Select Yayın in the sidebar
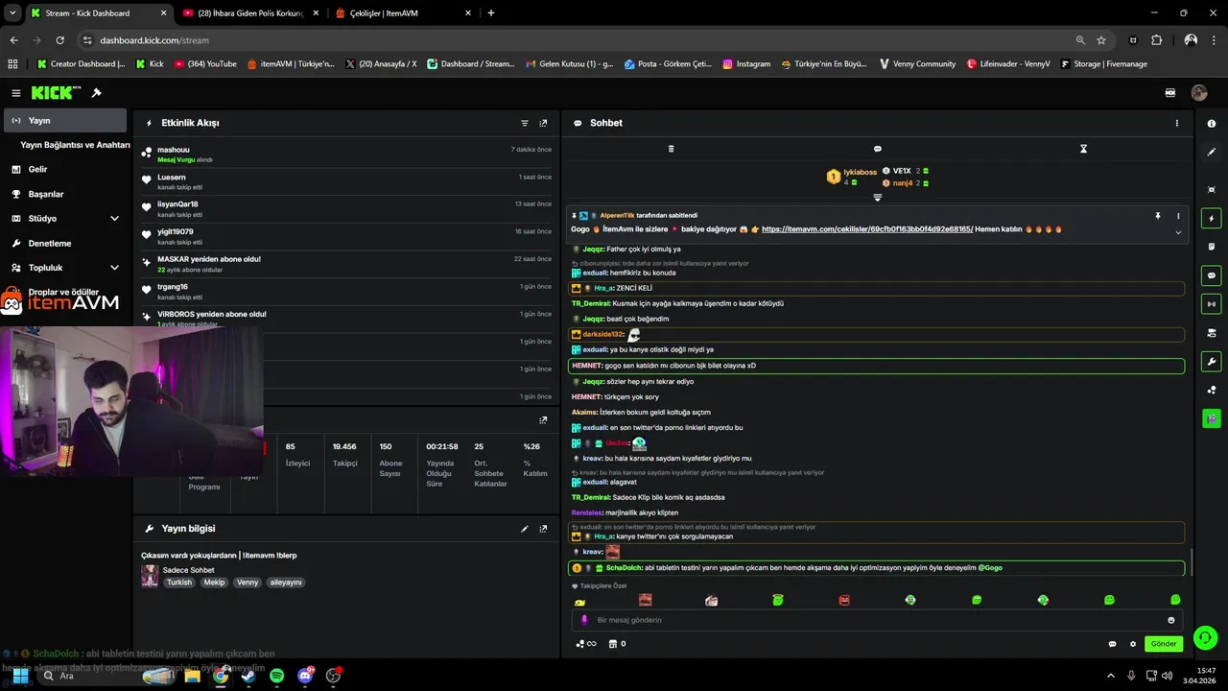 point(65,121)
